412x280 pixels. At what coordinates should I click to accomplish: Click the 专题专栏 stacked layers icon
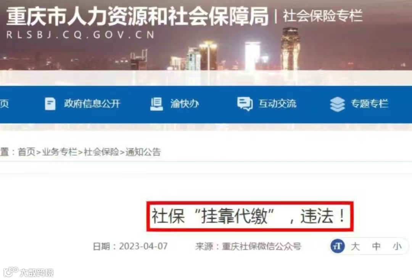337,104
